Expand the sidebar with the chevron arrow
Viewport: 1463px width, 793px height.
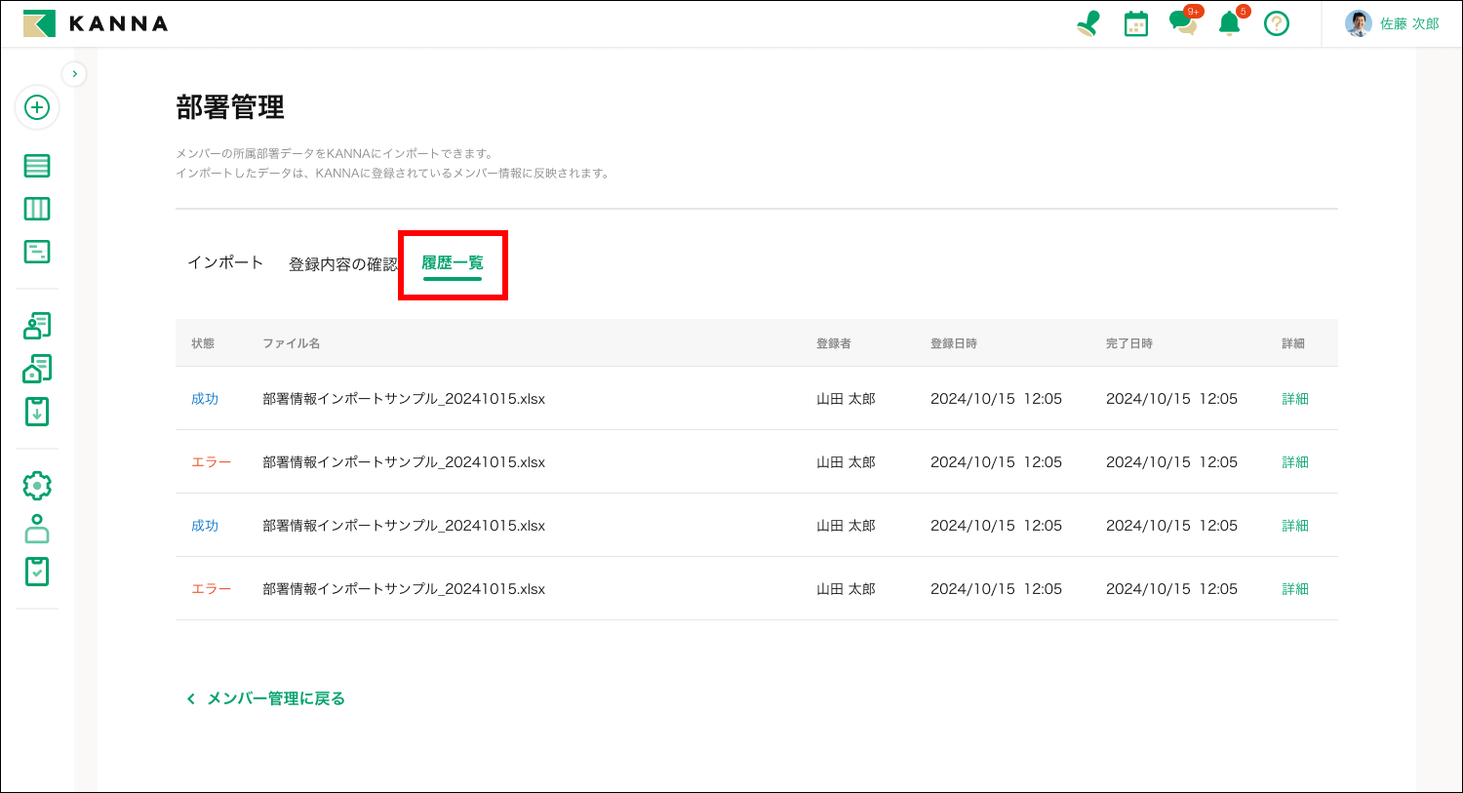pyautogui.click(x=74, y=74)
